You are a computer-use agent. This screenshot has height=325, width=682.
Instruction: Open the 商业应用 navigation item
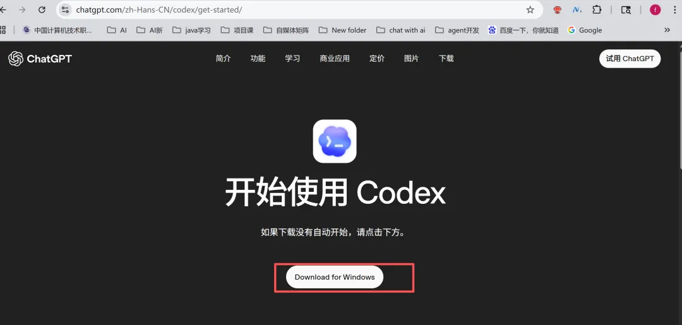tap(335, 59)
